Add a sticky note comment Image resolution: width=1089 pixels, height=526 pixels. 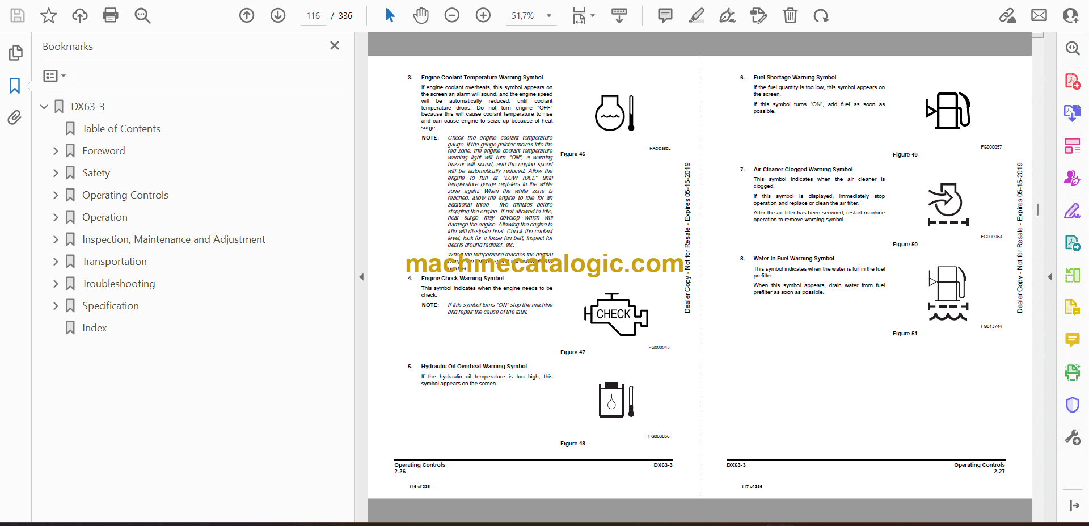[x=665, y=15]
